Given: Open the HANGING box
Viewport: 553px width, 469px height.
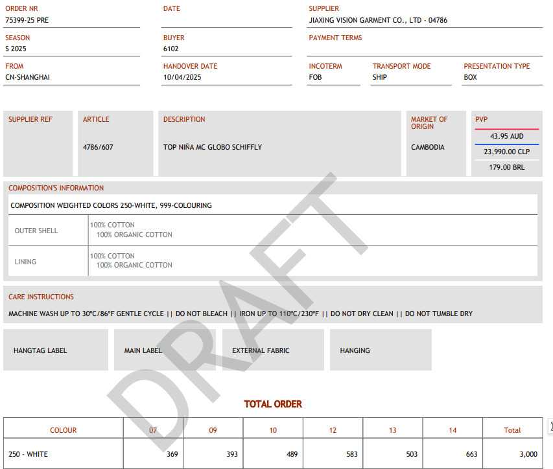Looking at the screenshot, I should (381, 350).
